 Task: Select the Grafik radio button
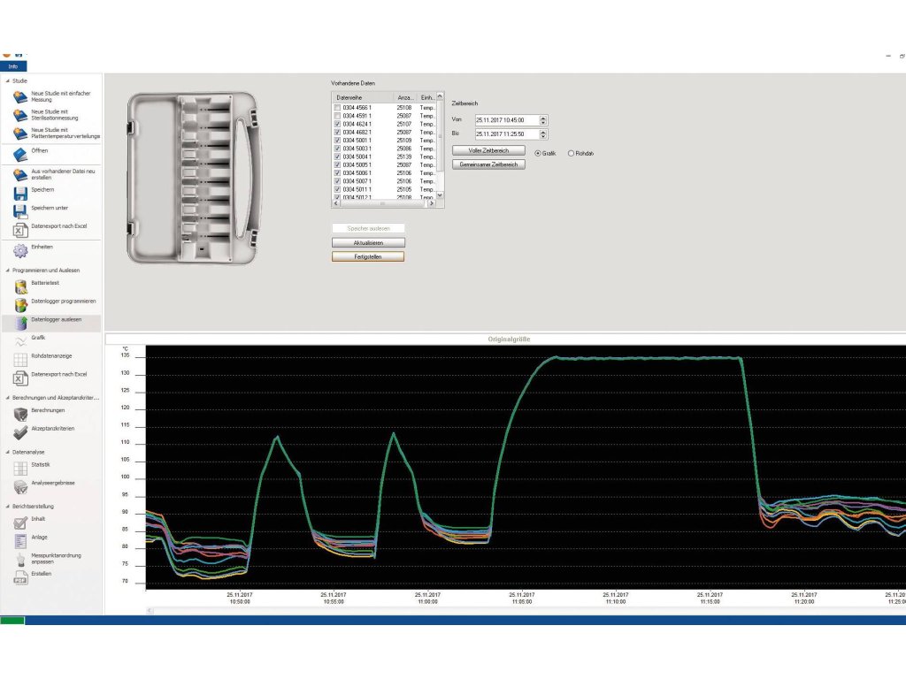(538, 154)
